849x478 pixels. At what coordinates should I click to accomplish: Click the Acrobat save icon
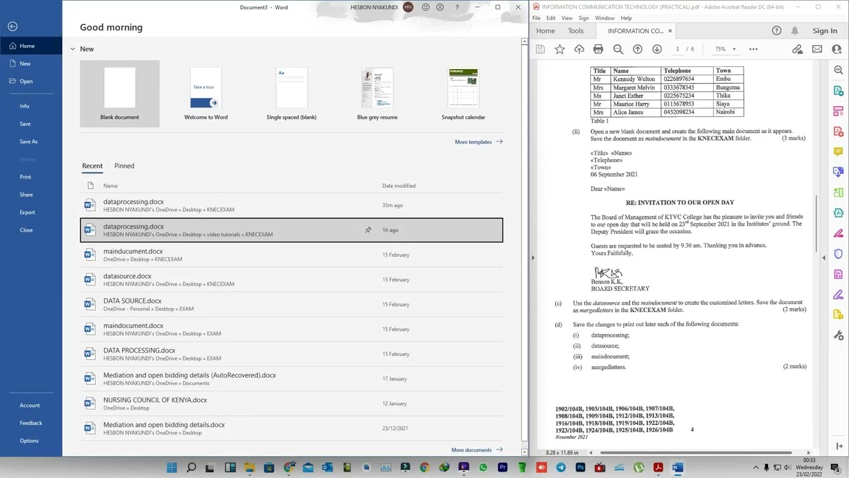540,49
